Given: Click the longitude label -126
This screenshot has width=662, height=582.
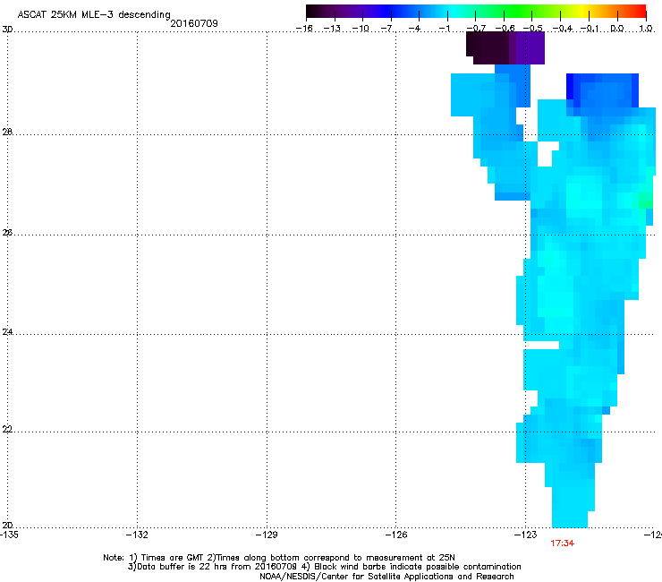Looking at the screenshot, I should (x=396, y=535).
